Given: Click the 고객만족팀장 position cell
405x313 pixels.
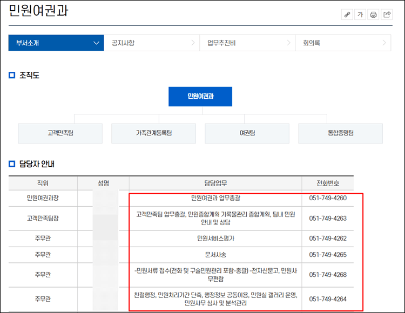Looking at the screenshot, I should (43, 219).
